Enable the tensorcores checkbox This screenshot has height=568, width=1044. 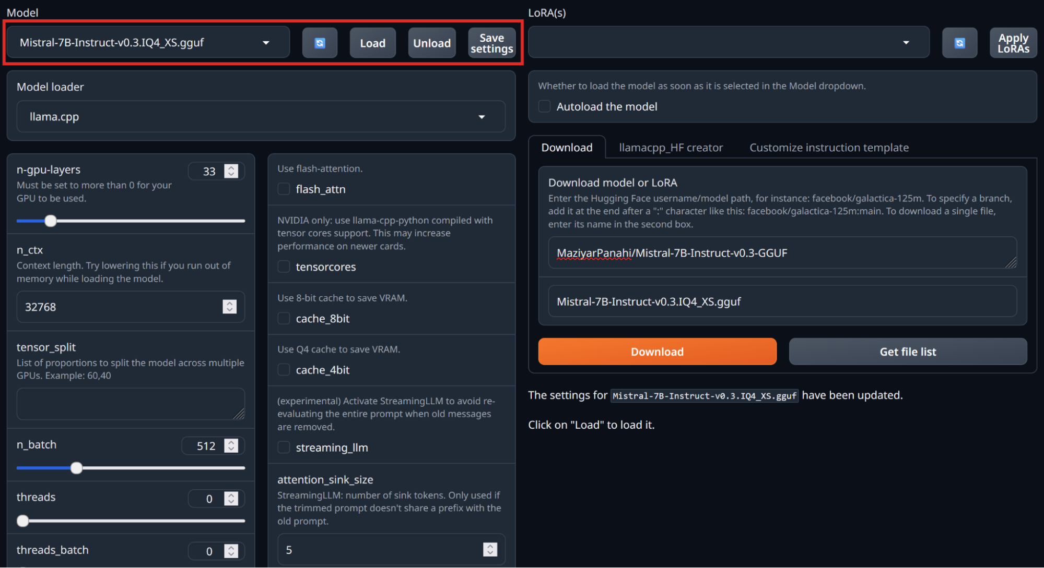tap(284, 267)
